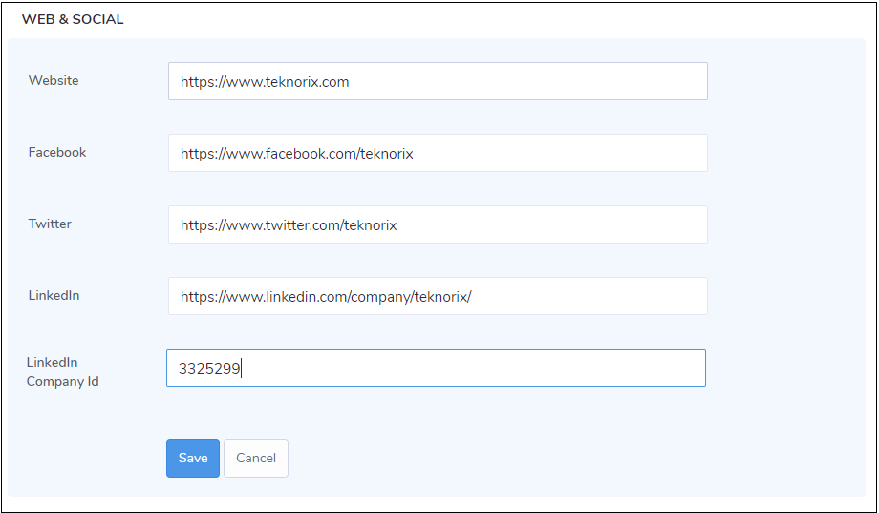Click the LinkedIn Company Id label
This screenshot has width=879, height=513.
click(62, 372)
